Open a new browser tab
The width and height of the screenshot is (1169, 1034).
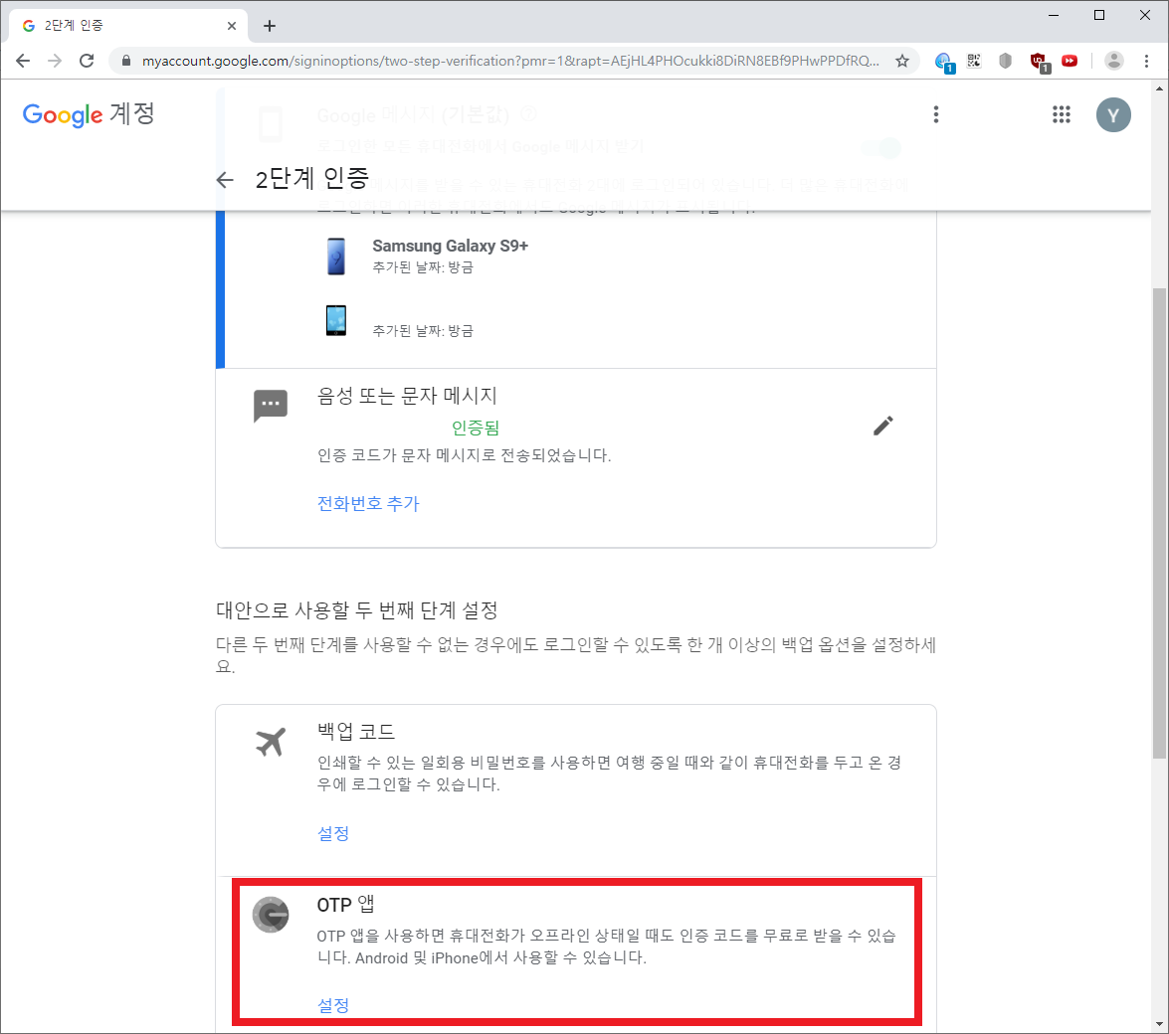pyautogui.click(x=270, y=26)
